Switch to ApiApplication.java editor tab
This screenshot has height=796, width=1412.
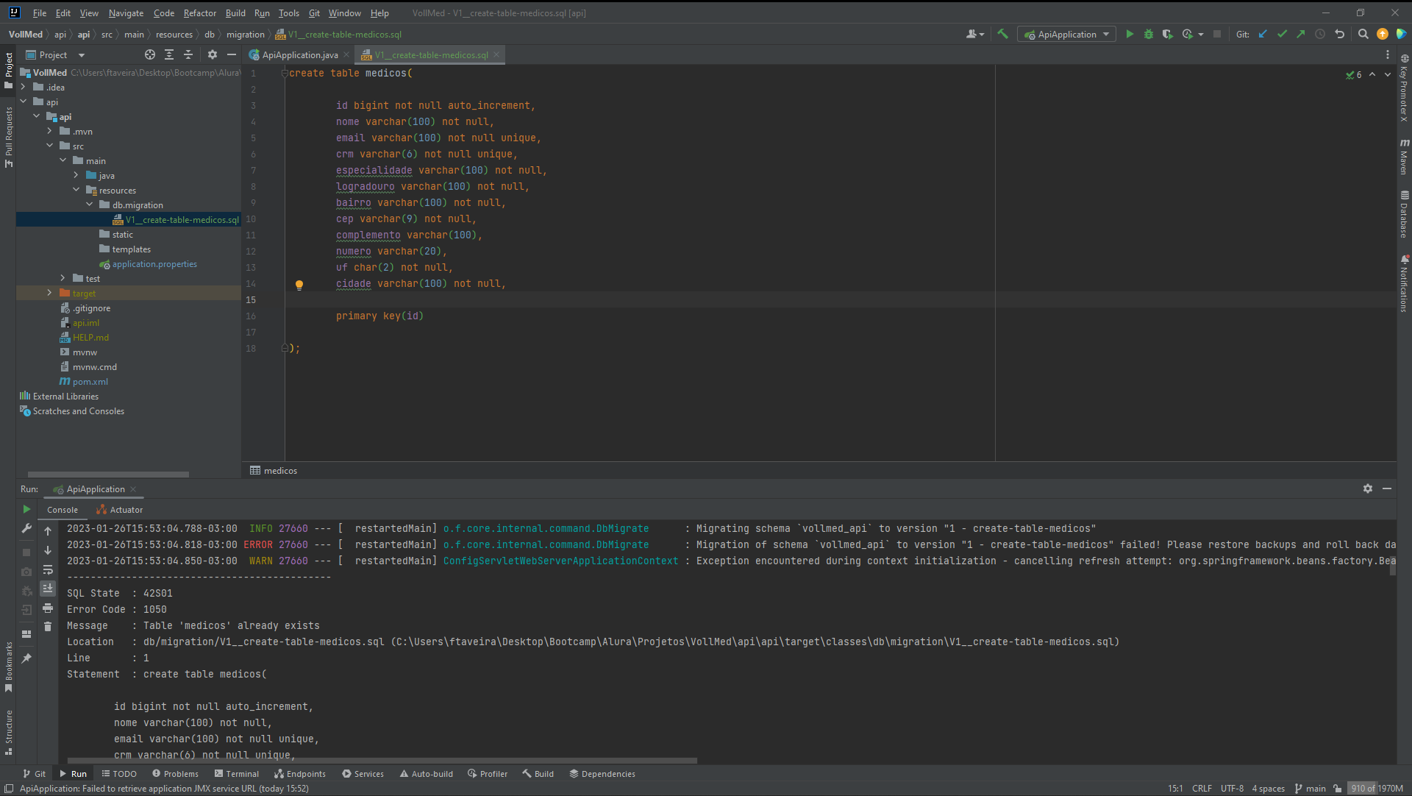pos(299,55)
